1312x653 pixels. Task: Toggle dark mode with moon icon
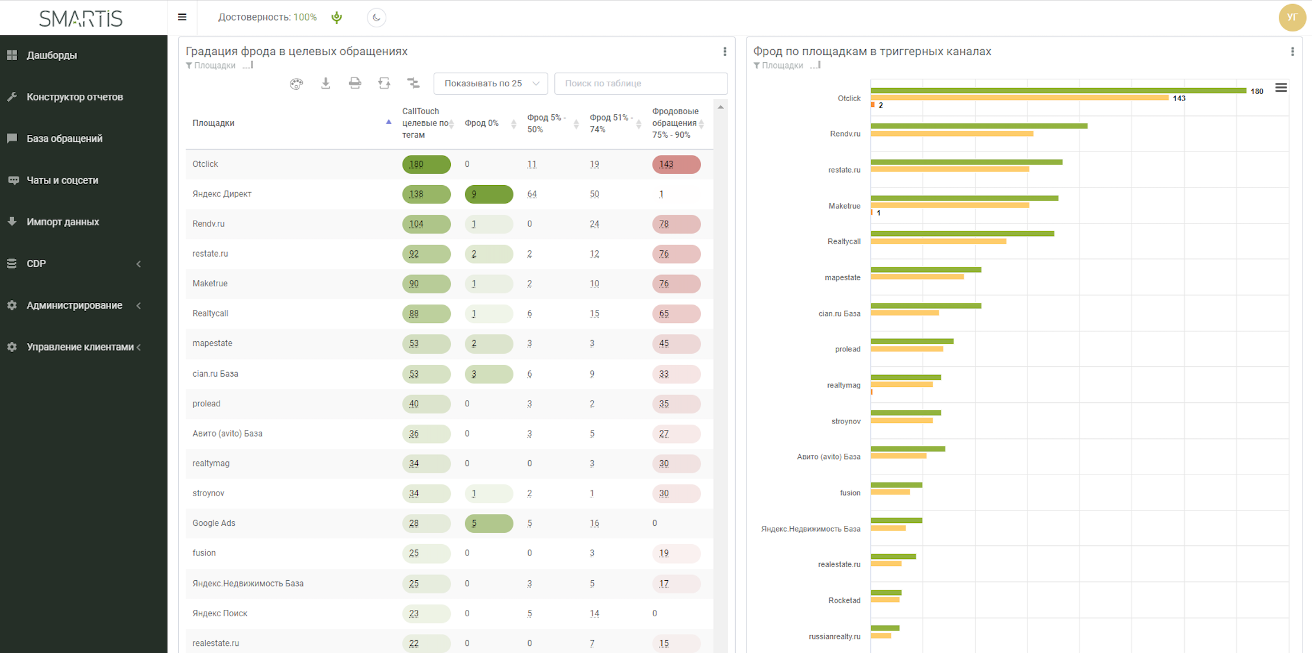(x=376, y=18)
